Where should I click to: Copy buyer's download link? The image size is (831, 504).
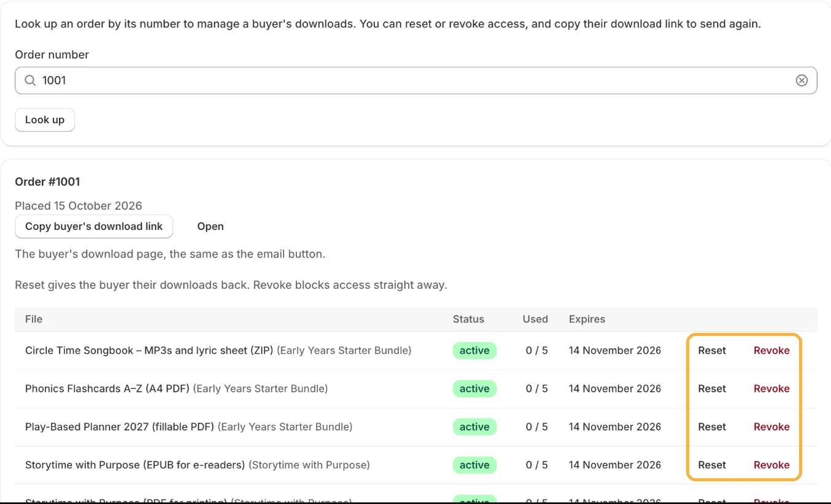point(94,226)
